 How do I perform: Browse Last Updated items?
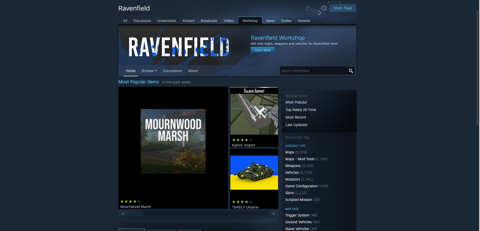click(x=296, y=125)
